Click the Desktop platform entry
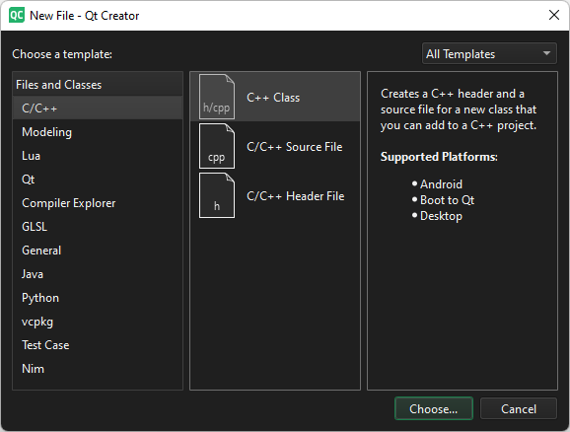570x432 pixels. (441, 216)
